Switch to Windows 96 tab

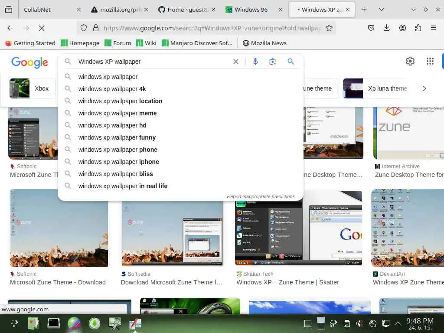coord(254,10)
